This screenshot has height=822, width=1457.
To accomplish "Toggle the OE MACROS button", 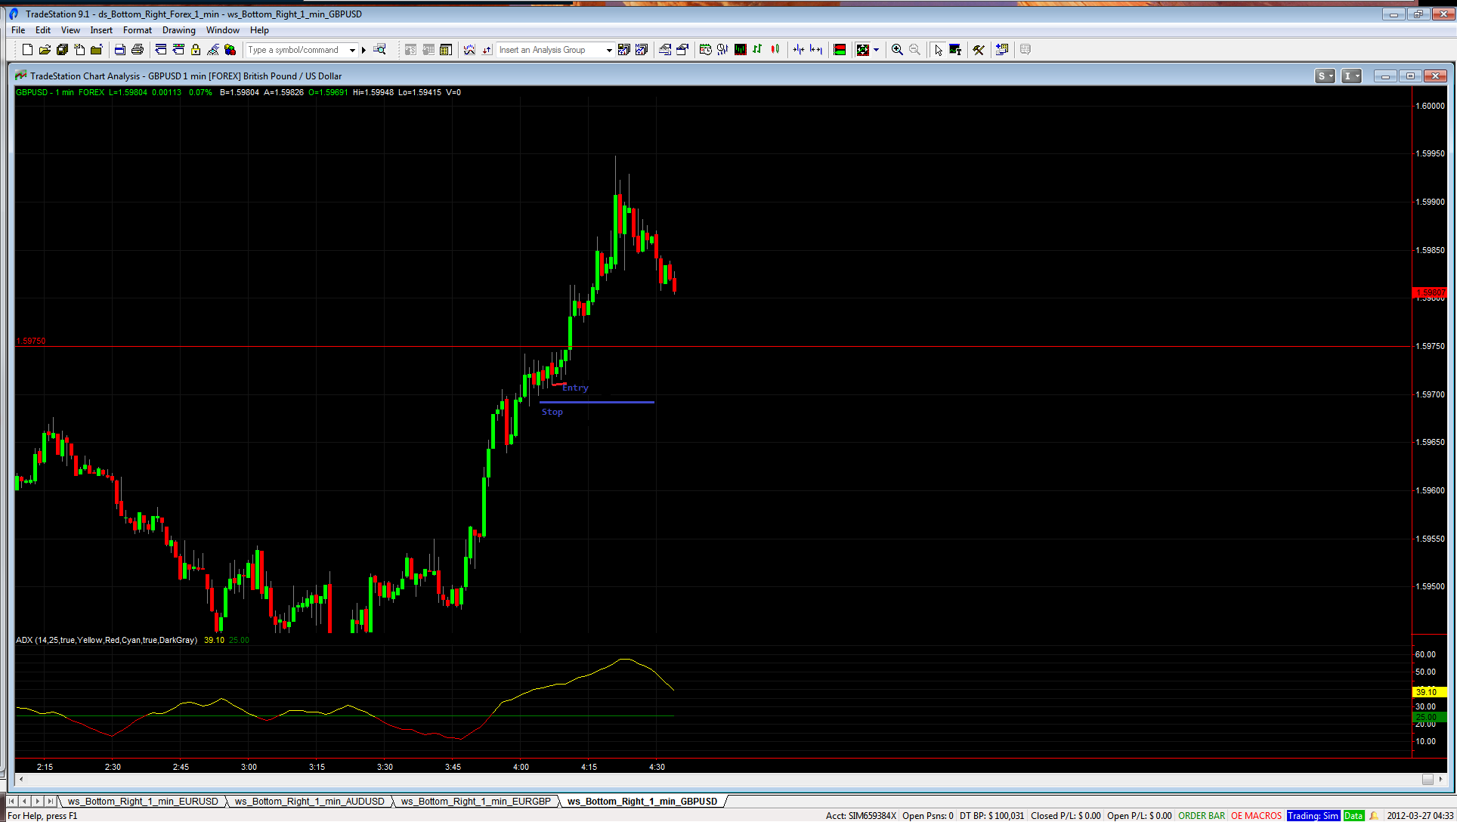I will 1256,816.
